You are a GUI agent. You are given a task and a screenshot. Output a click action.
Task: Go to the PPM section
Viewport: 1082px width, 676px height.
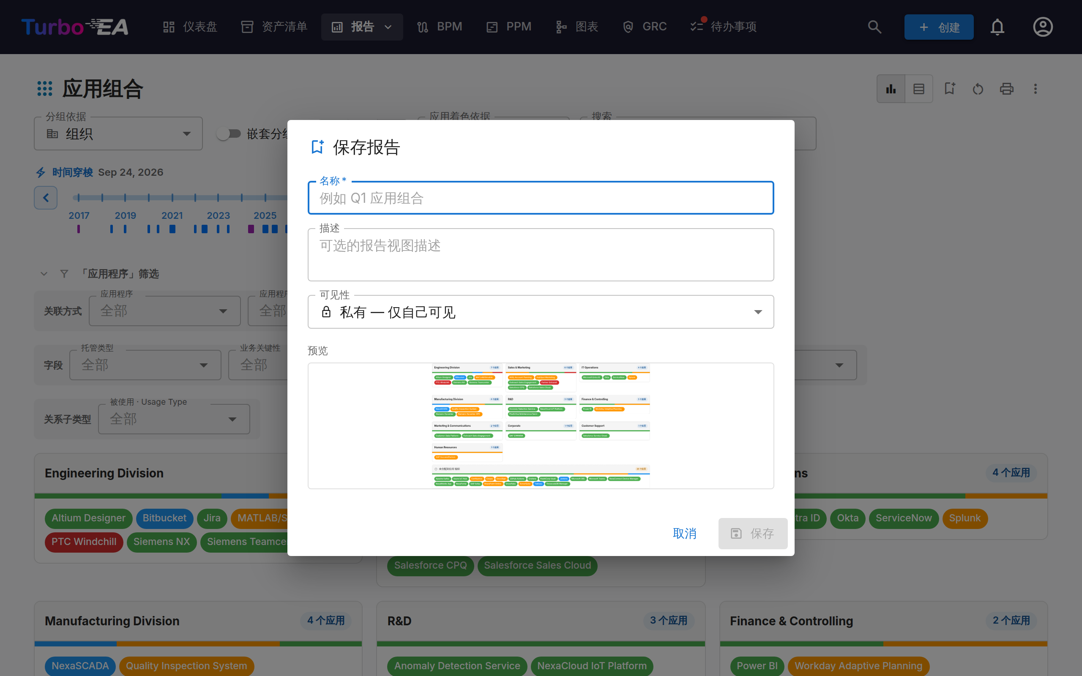[x=509, y=27]
